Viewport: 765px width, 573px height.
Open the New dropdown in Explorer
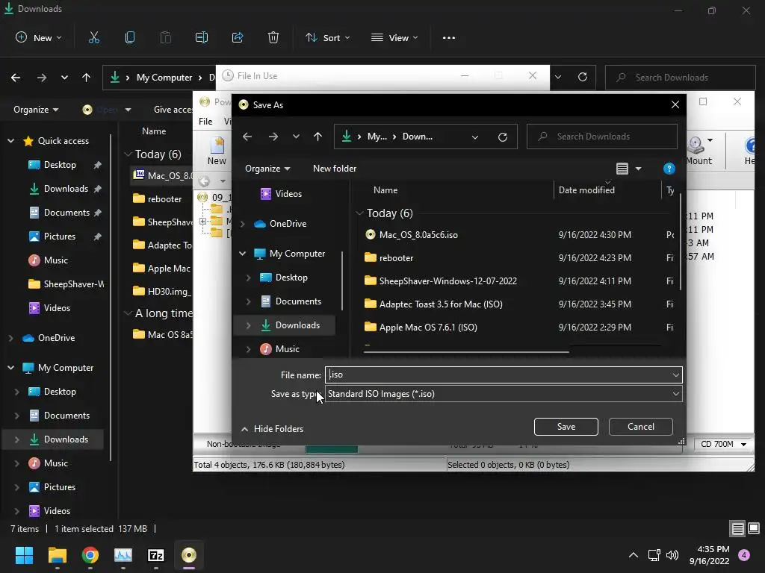(39, 37)
